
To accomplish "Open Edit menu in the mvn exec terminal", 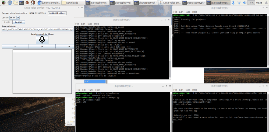I will click(x=181, y=12).
